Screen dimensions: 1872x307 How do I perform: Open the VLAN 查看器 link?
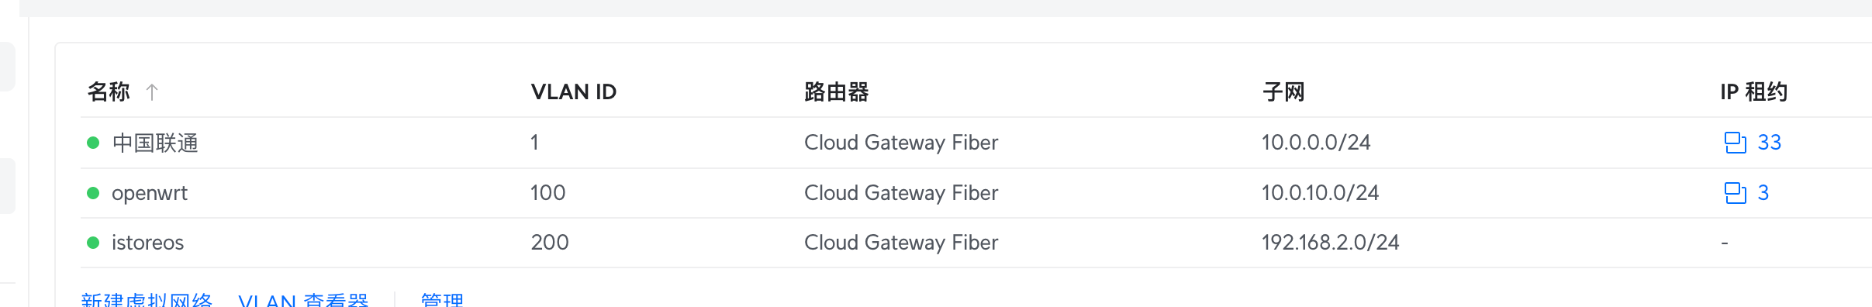click(x=303, y=299)
